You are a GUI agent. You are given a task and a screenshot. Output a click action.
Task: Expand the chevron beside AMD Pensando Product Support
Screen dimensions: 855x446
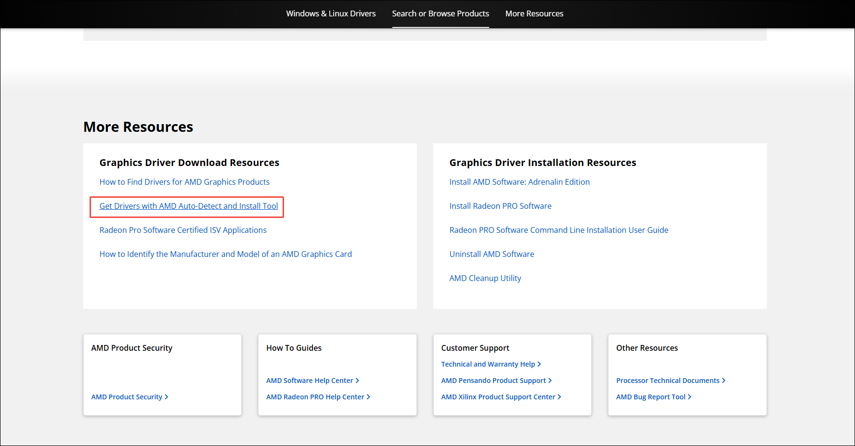tap(550, 380)
